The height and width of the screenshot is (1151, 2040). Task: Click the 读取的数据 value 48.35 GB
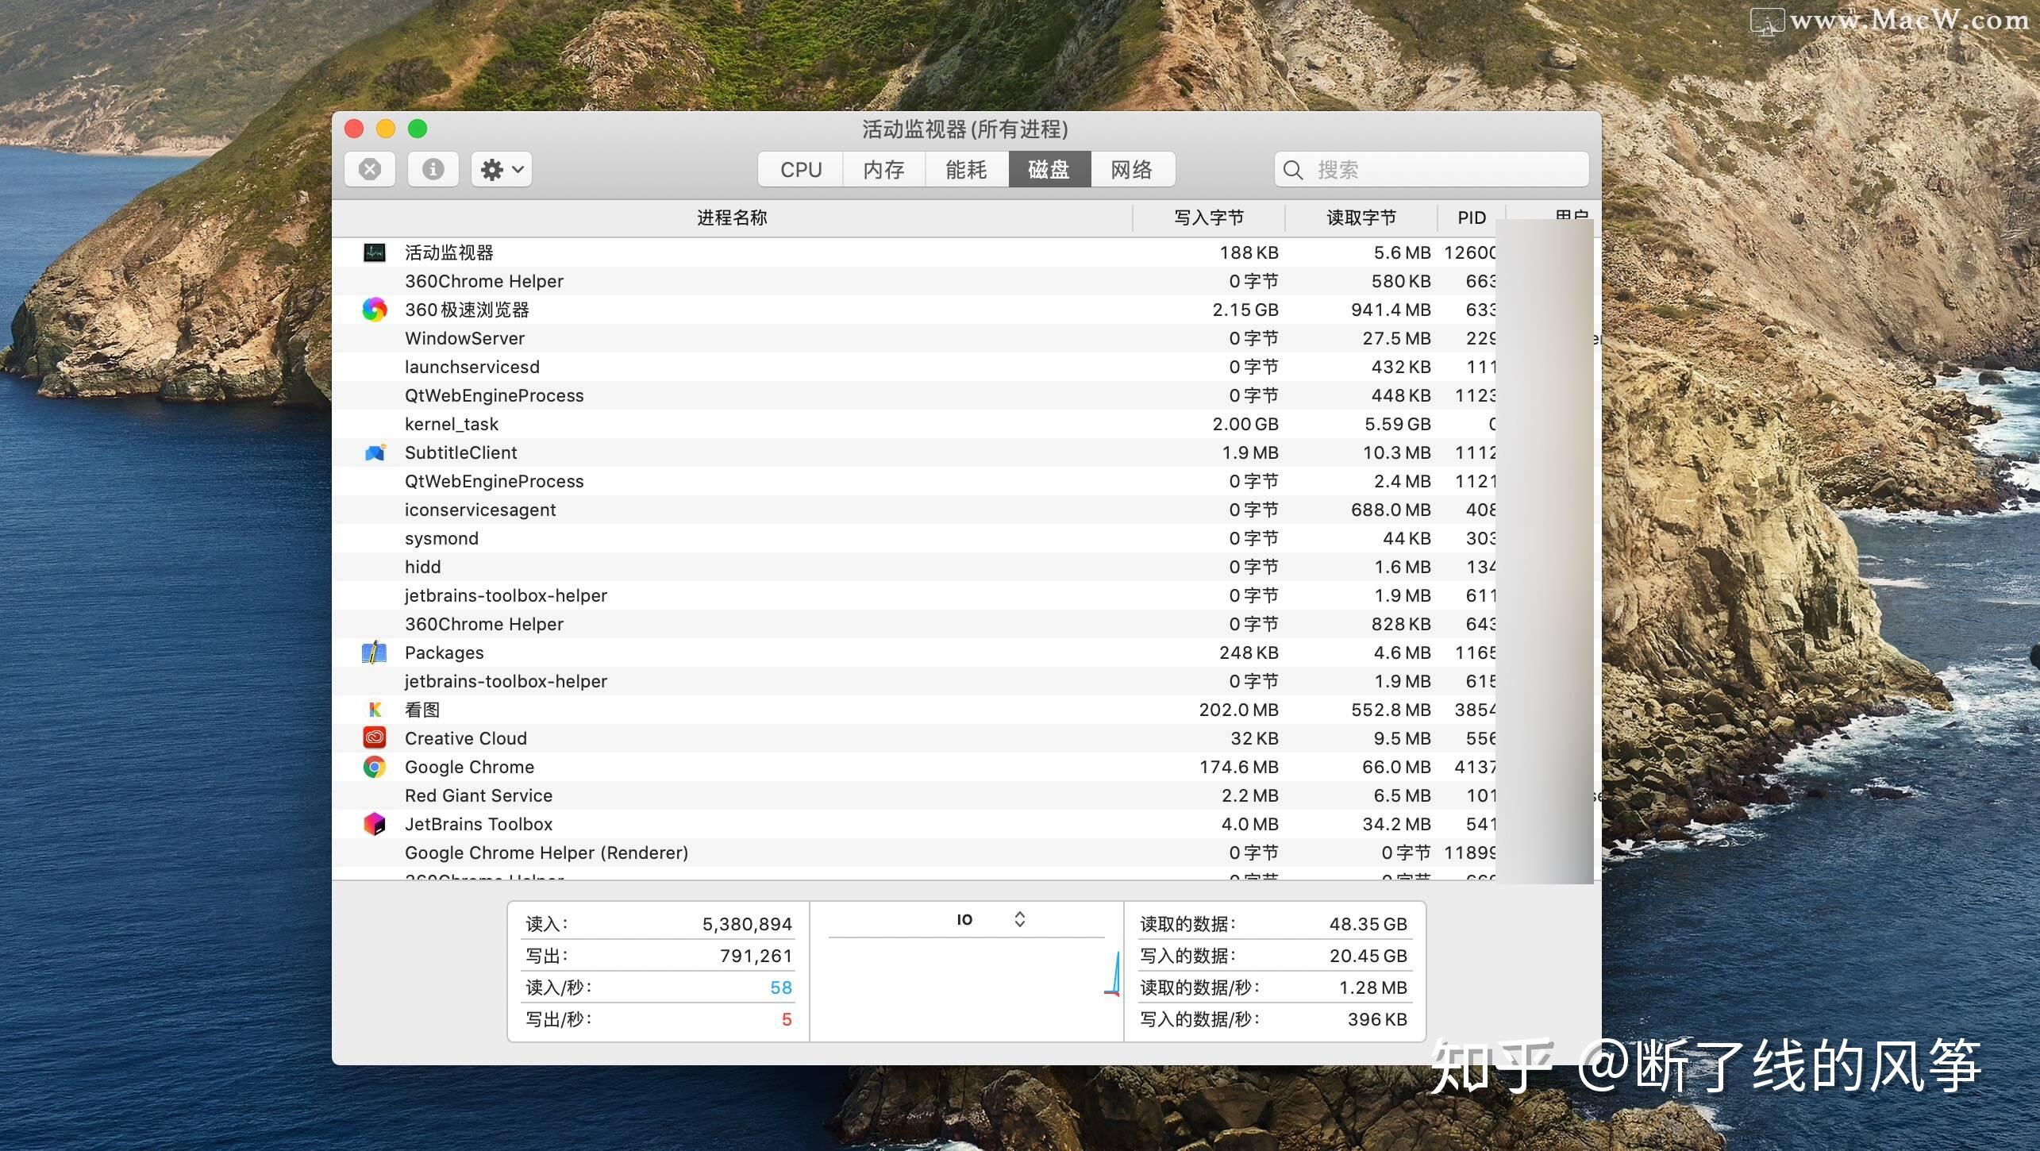point(1368,924)
